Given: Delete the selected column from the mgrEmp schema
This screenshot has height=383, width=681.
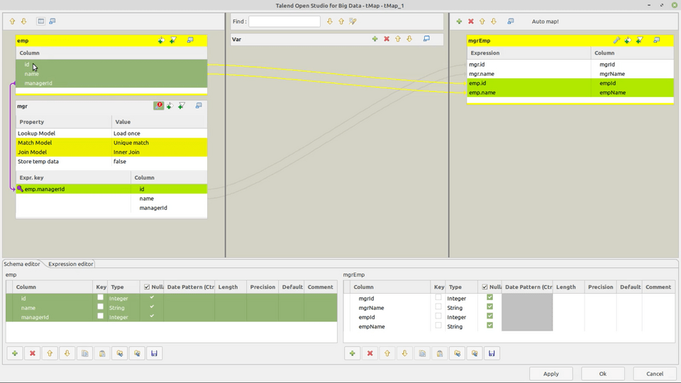Looking at the screenshot, I should pos(370,353).
